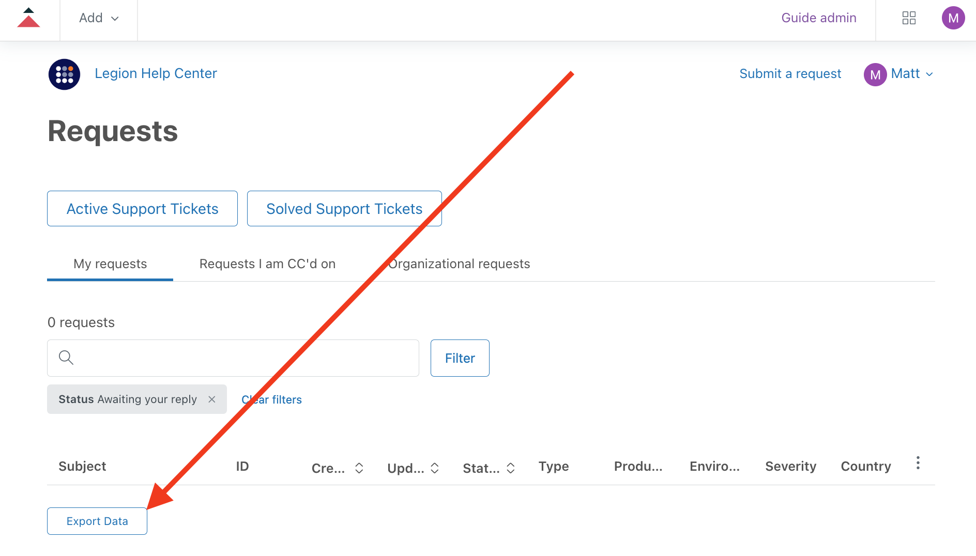Focus the requests search input field
This screenshot has height=556, width=976.
(243, 358)
